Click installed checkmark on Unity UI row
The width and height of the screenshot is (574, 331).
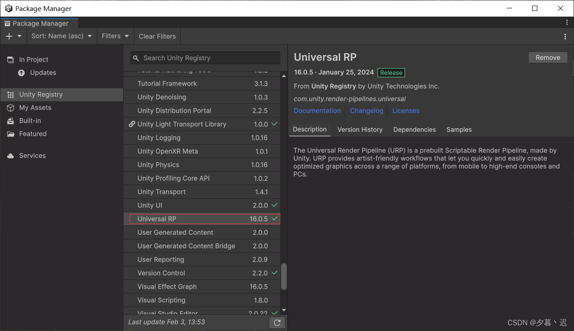point(275,205)
